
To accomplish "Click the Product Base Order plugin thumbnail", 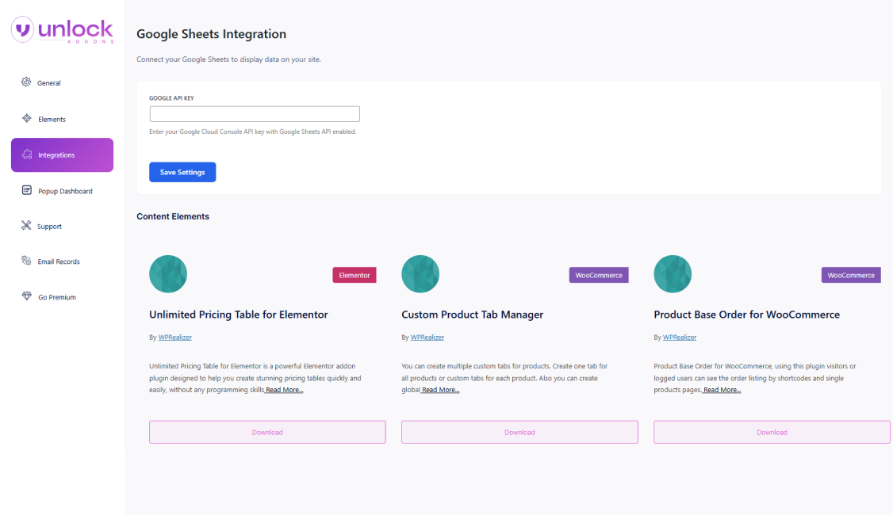I will tap(673, 274).
